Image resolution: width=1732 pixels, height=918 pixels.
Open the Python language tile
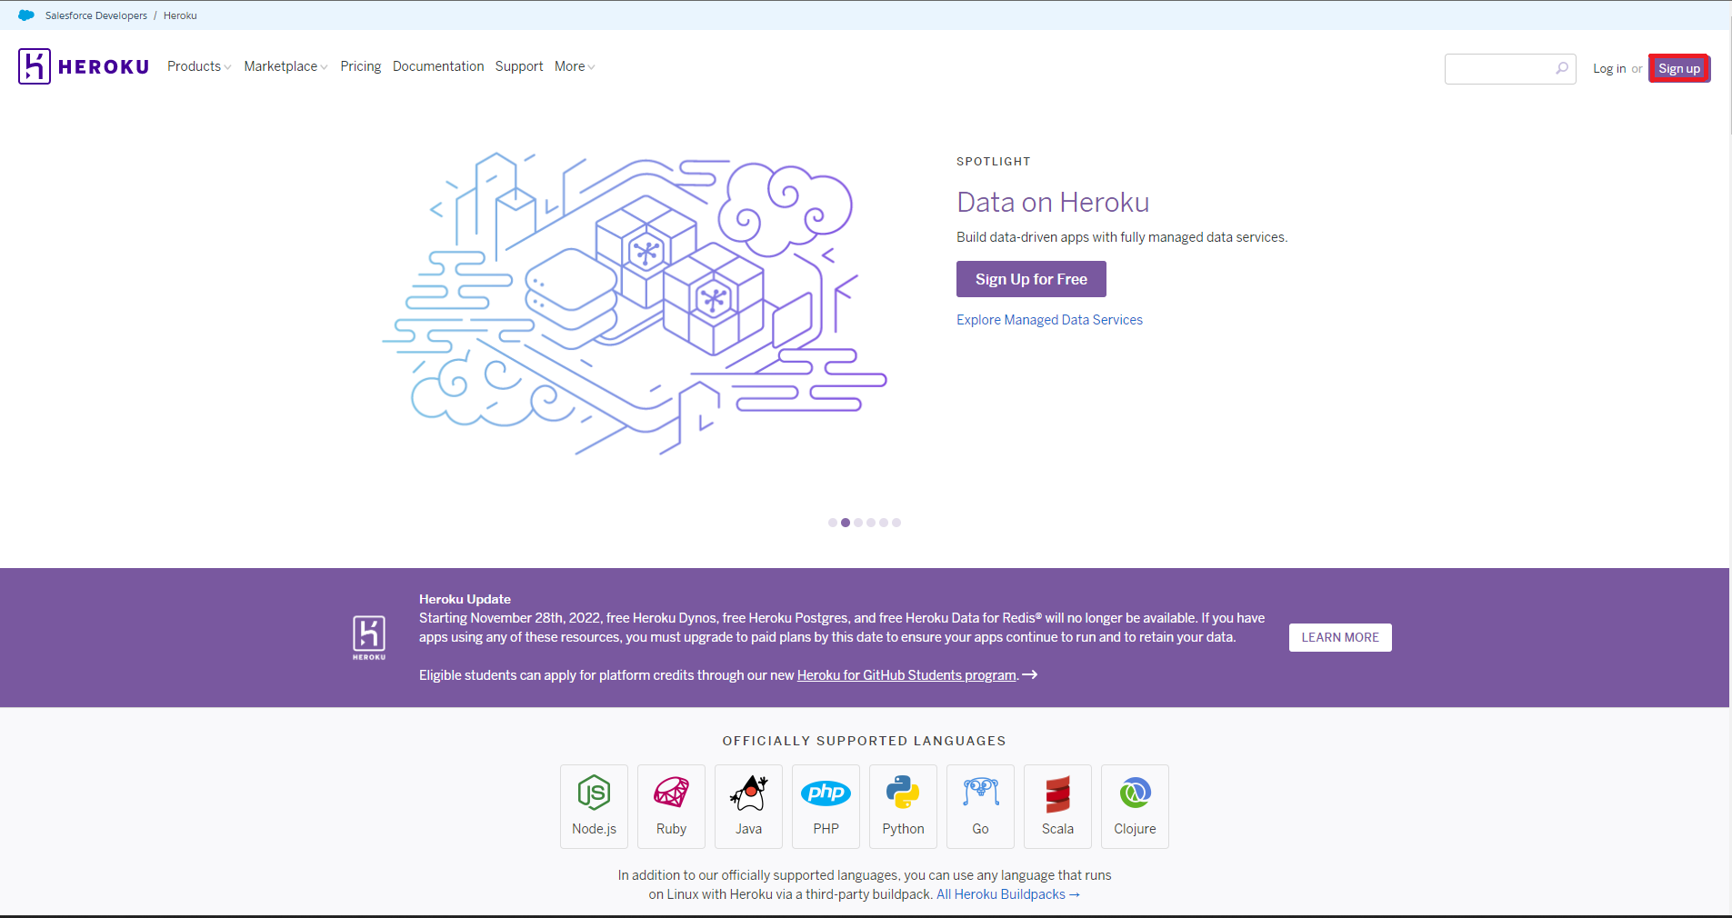click(903, 806)
